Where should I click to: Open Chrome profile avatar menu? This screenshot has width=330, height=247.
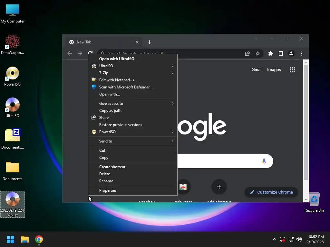coord(291,54)
